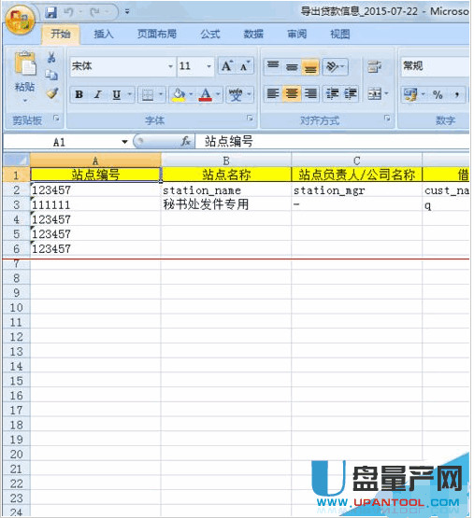474x518 pixels.
Task: Click the select-all corner button
Action: point(16,161)
